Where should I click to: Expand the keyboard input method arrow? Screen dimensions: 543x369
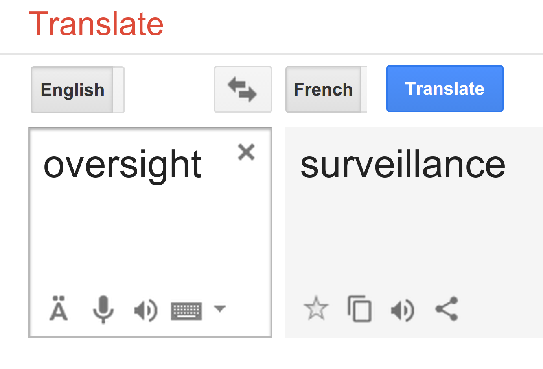pos(220,309)
